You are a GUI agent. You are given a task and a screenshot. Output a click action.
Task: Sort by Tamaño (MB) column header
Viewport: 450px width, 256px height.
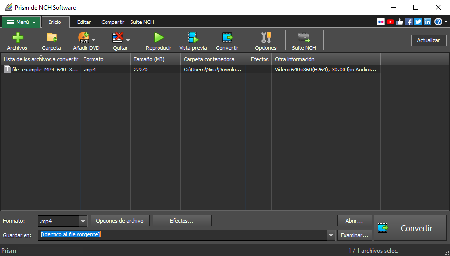(x=155, y=59)
